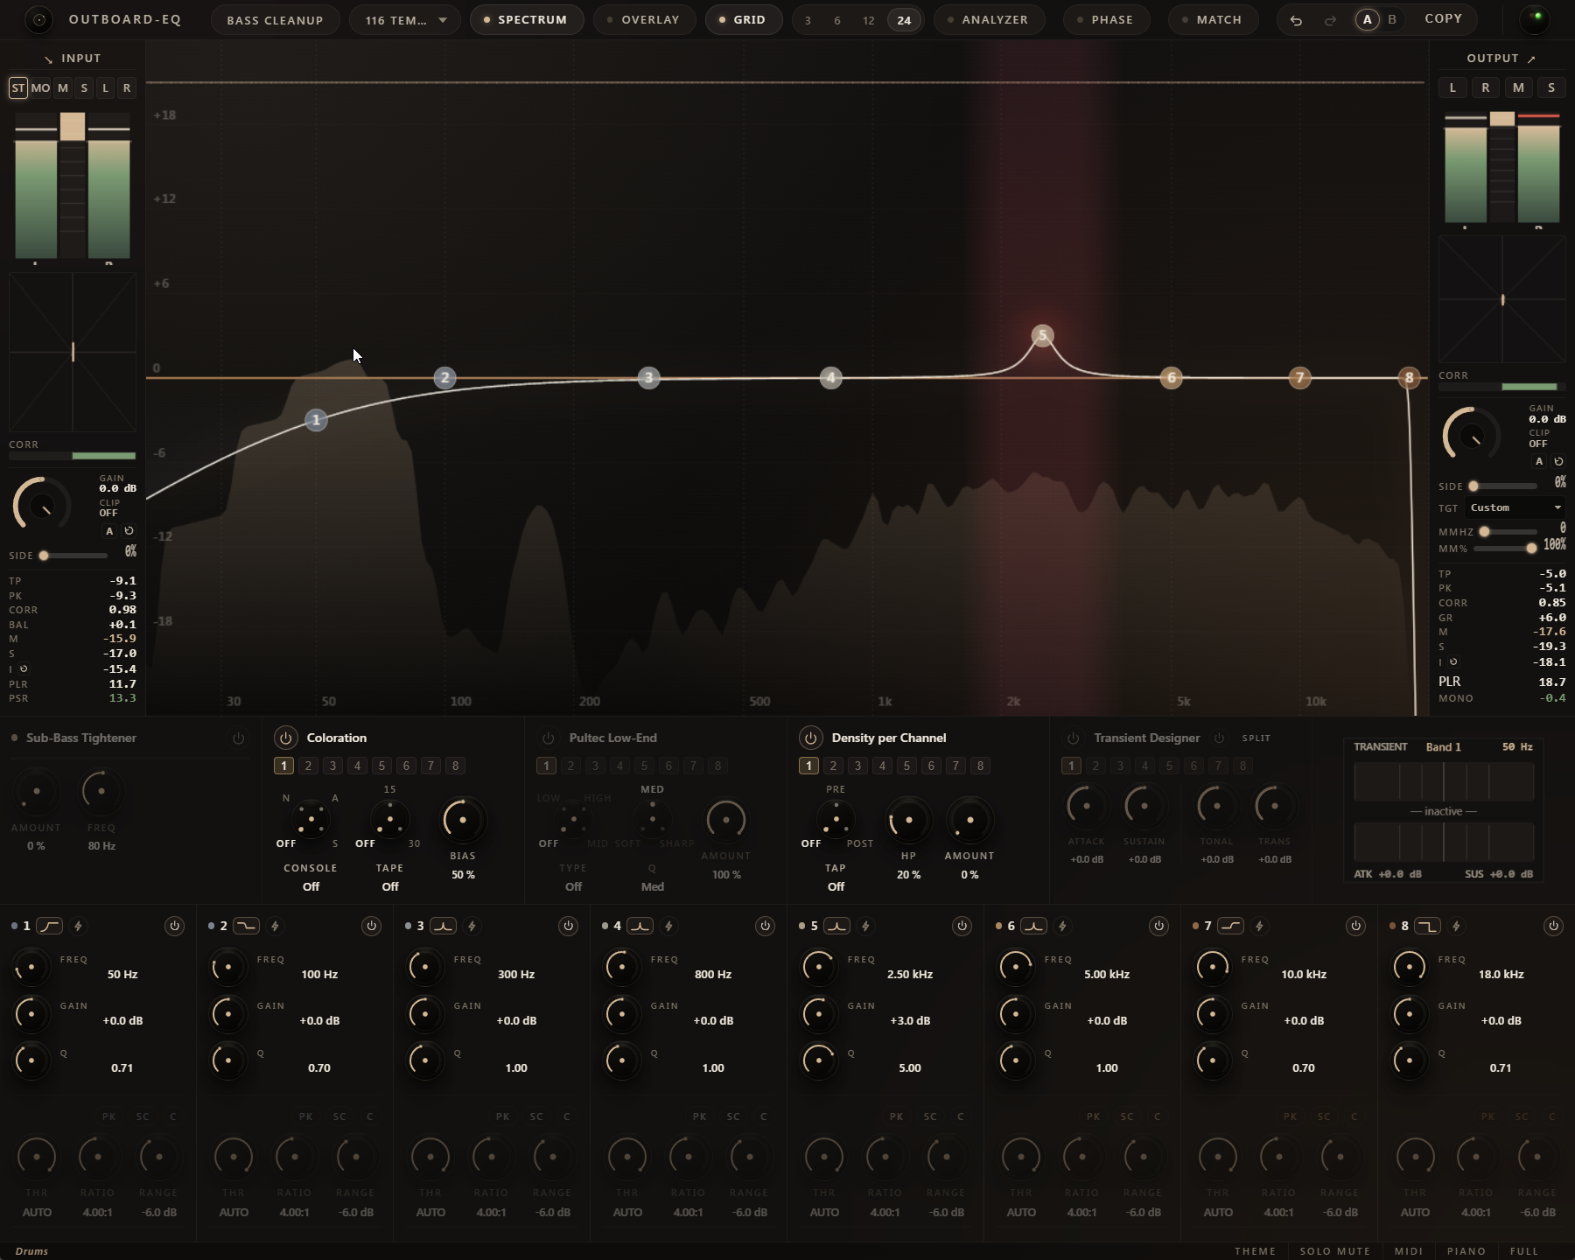Toggle the OVERLAY display
1575x1260 pixels.
(x=644, y=19)
